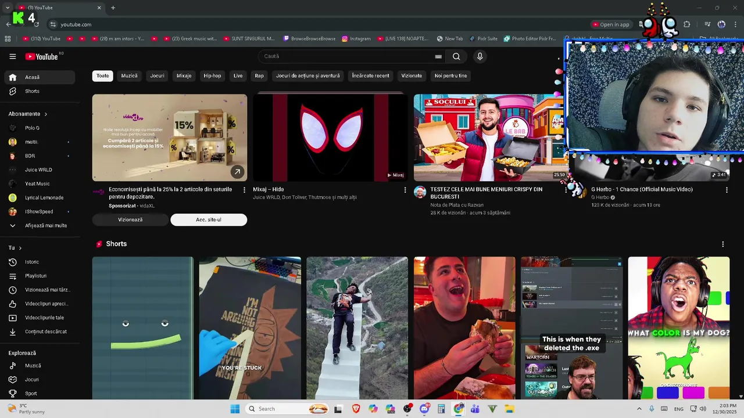Image resolution: width=744 pixels, height=418 pixels.
Task: Open vidaXL ad external link arrow
Action: point(237,171)
